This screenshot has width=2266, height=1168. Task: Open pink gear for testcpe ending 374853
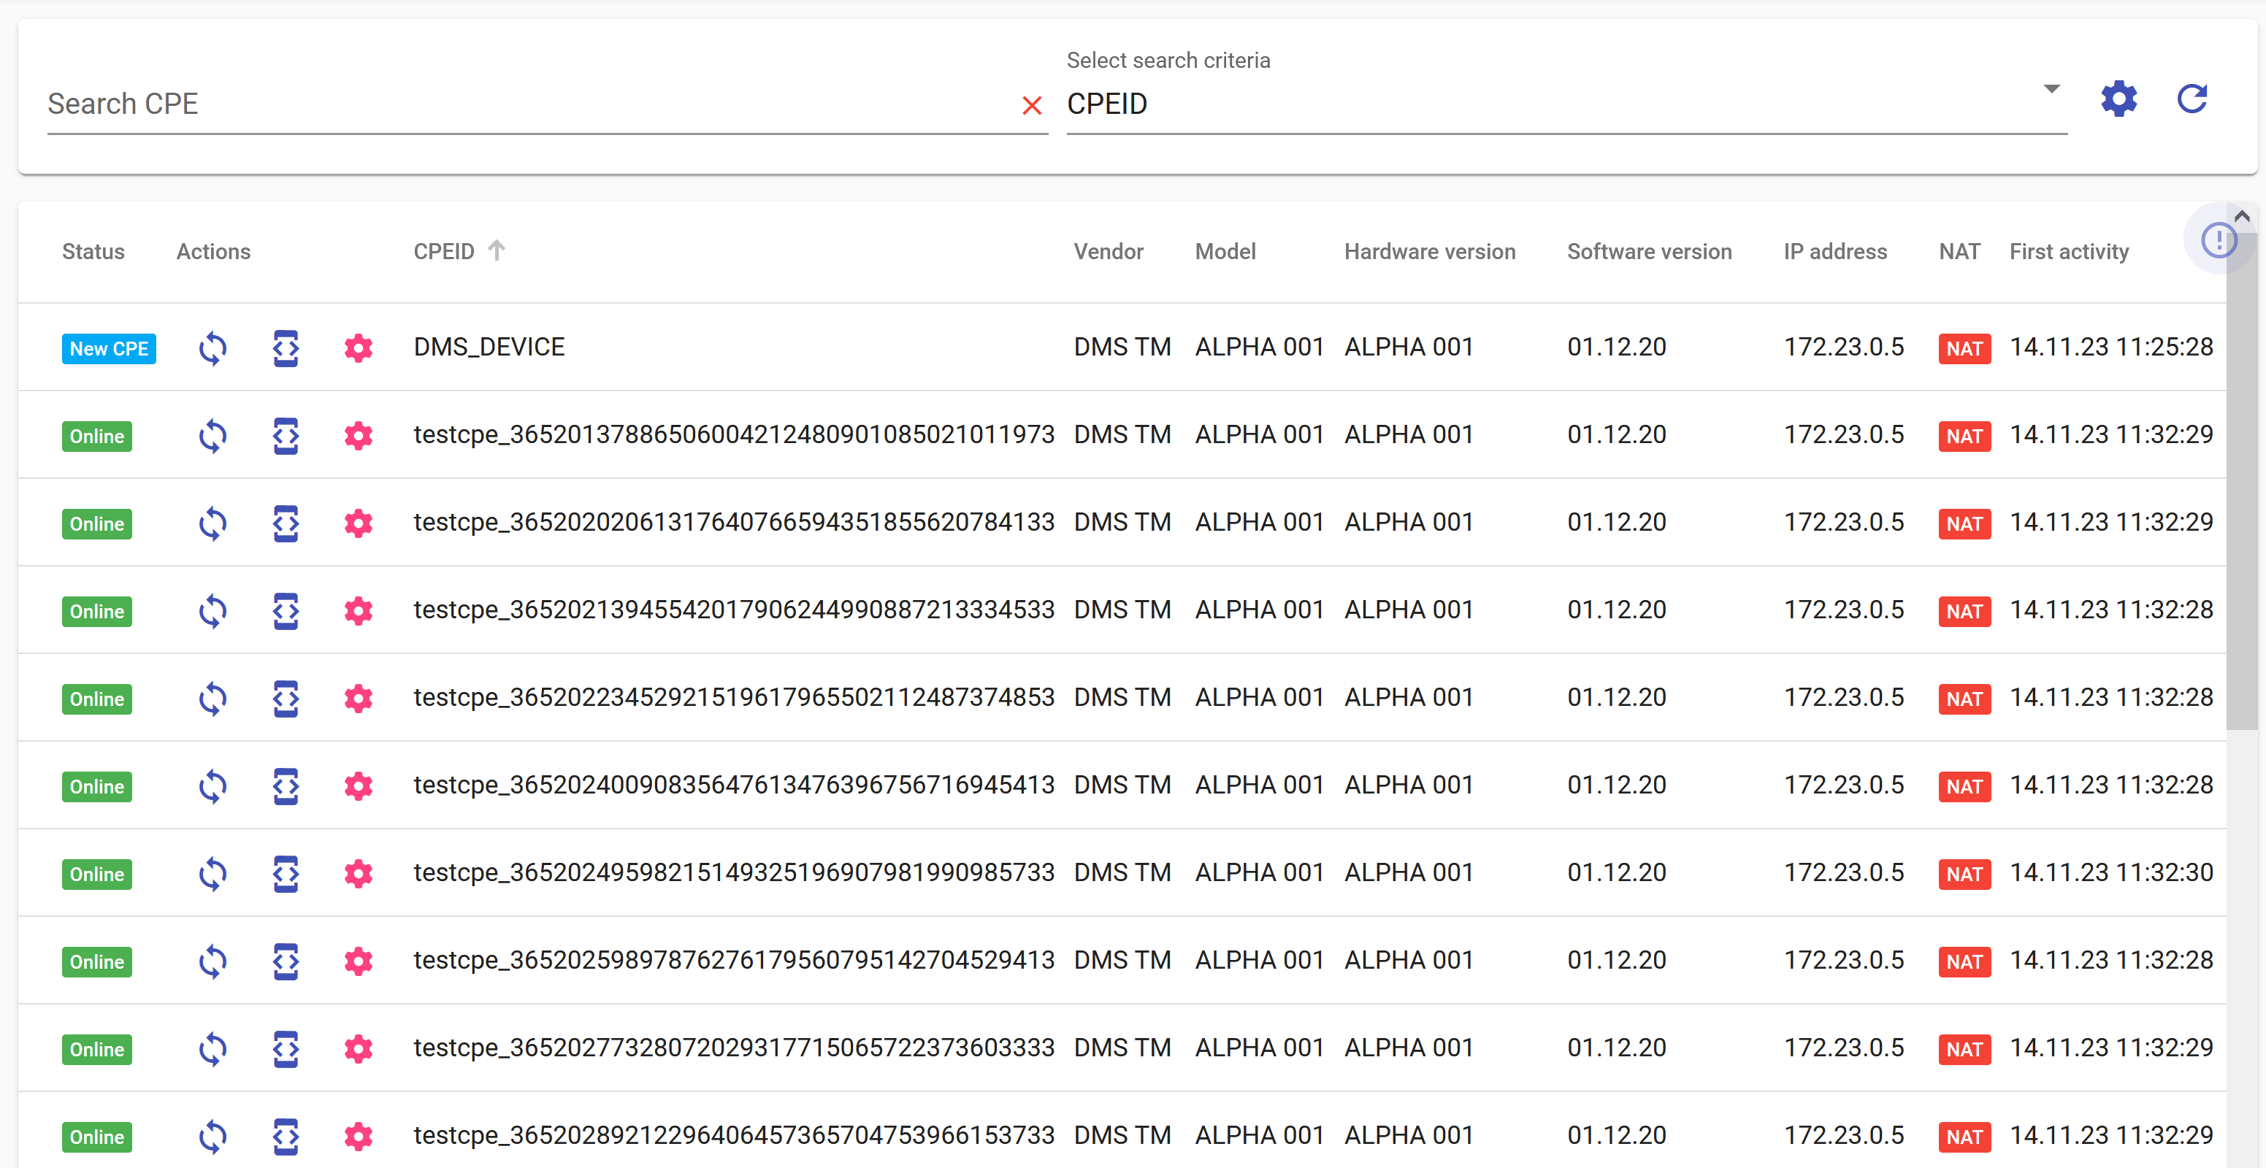point(358,699)
